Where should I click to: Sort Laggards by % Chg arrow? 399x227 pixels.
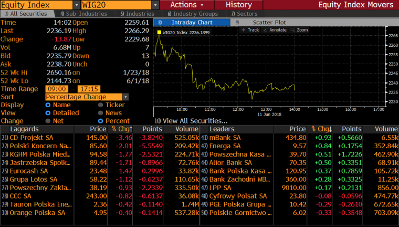[x=131, y=129]
